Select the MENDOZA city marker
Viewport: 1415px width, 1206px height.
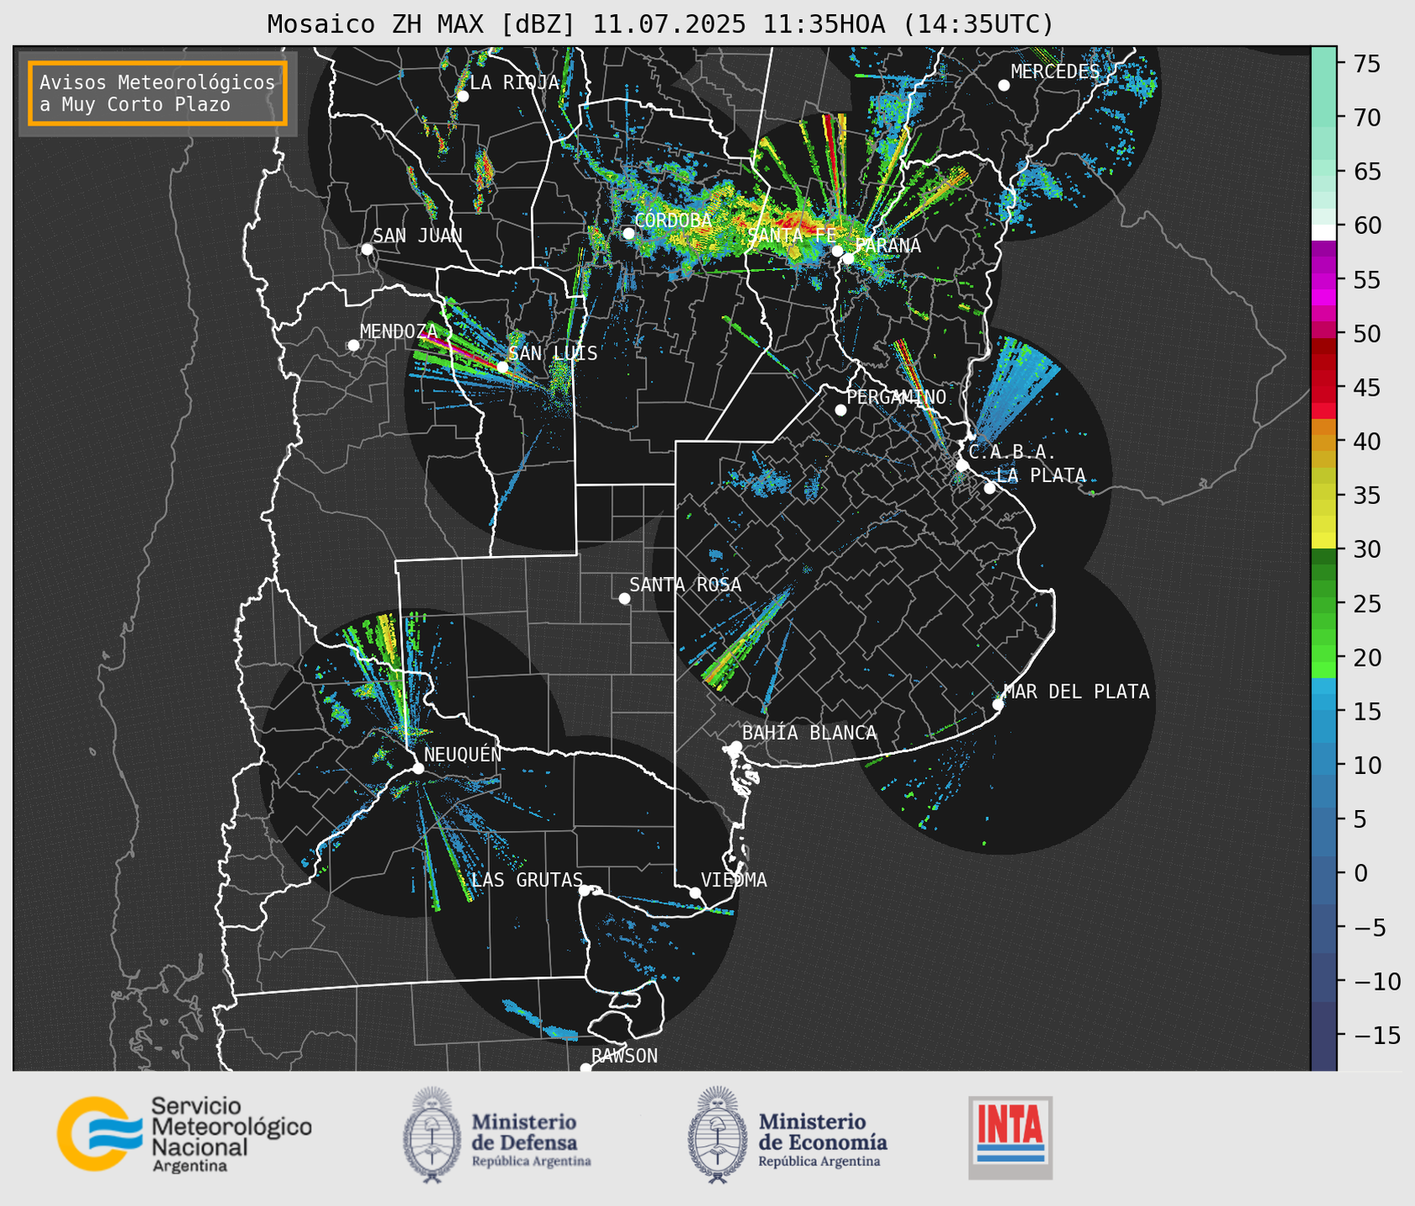353,346
